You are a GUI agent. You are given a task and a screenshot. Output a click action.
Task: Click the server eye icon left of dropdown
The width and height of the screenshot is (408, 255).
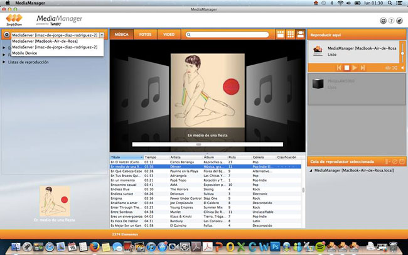point(6,35)
